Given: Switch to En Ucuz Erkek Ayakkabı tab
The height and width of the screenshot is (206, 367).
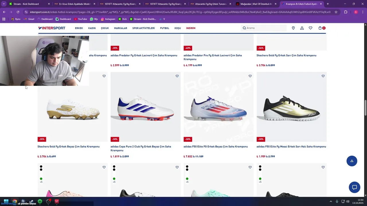Looking at the screenshot, I should [x=75, y=4].
